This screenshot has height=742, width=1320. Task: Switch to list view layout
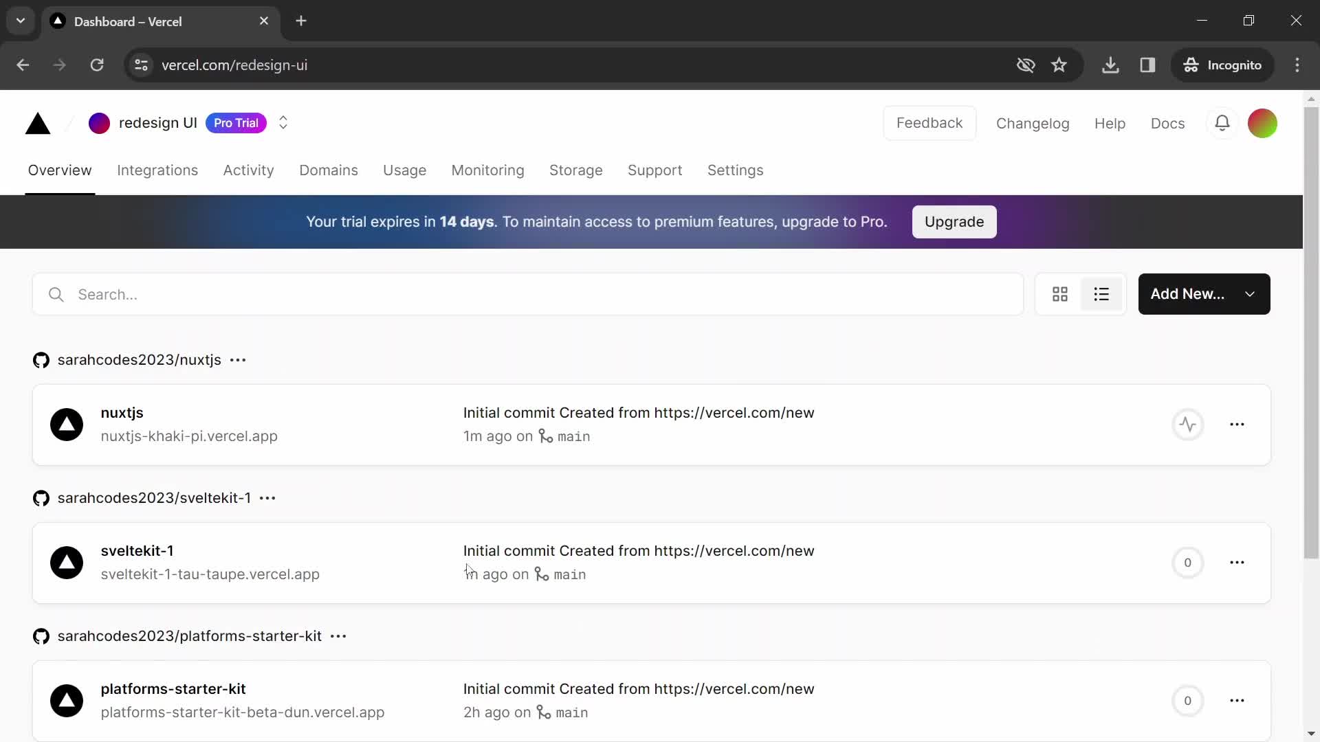(1101, 295)
